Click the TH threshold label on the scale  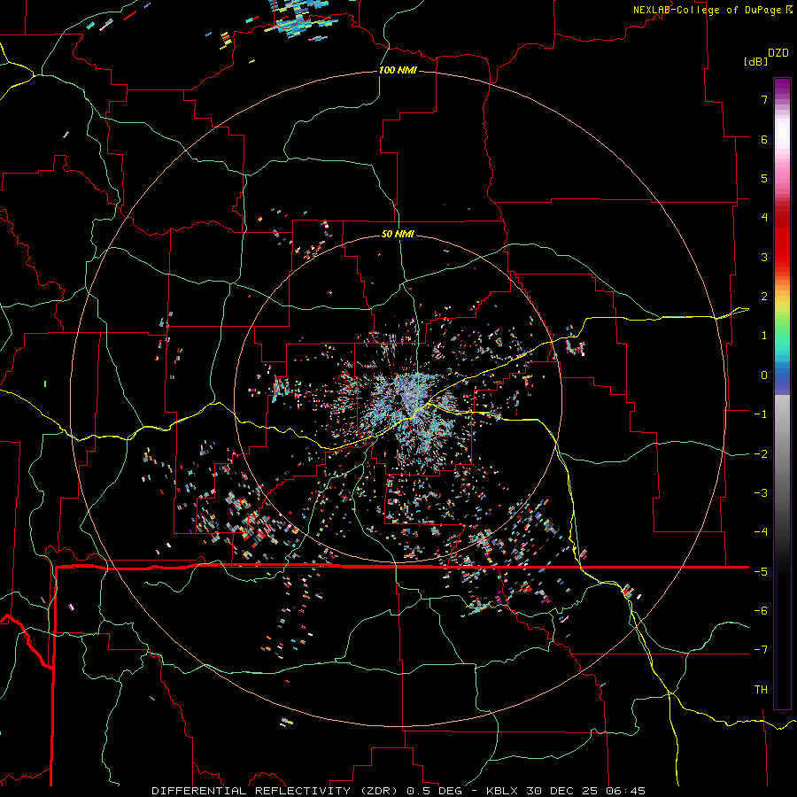click(761, 689)
